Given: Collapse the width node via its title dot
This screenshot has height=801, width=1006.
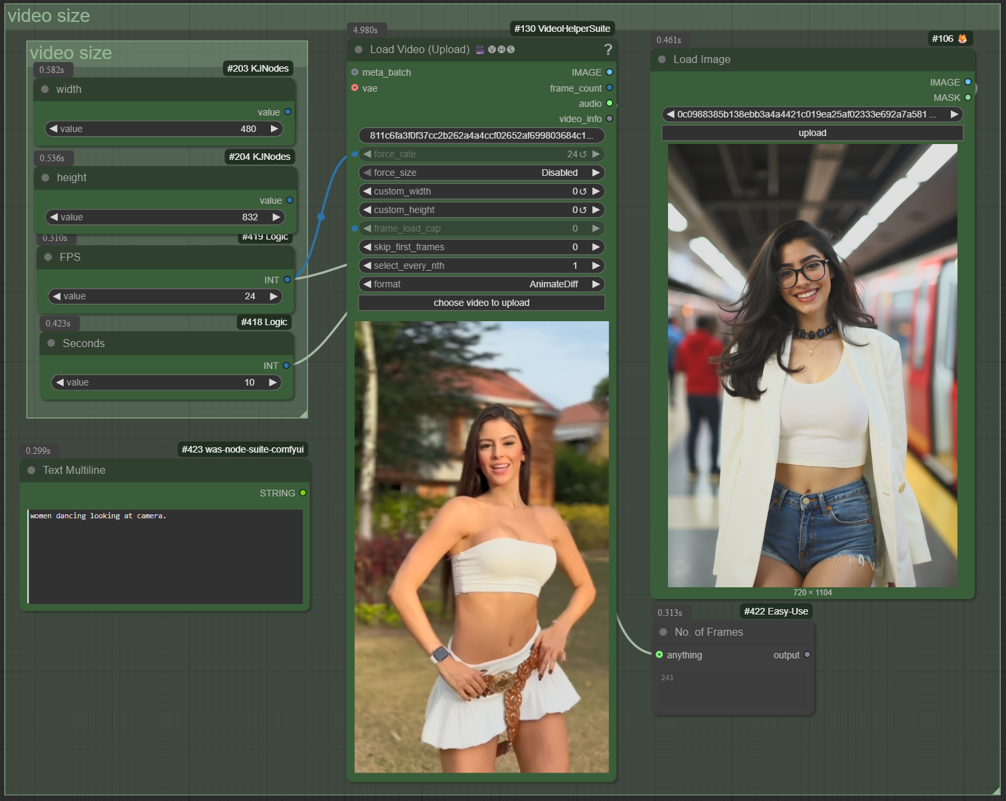Looking at the screenshot, I should [x=44, y=90].
